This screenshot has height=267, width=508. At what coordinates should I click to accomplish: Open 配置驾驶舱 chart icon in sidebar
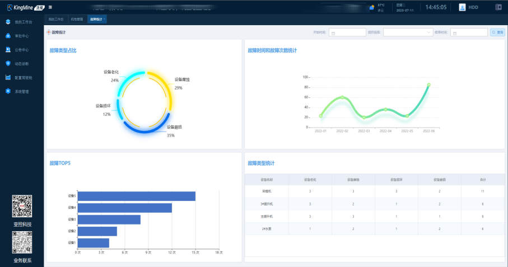point(8,77)
